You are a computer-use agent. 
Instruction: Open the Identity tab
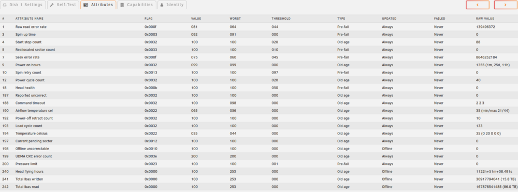[172, 5]
